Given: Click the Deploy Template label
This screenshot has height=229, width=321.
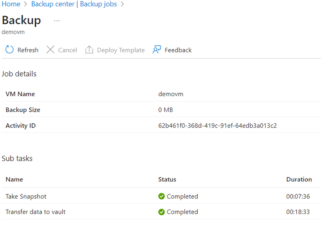Looking at the screenshot, I should click(x=120, y=50).
